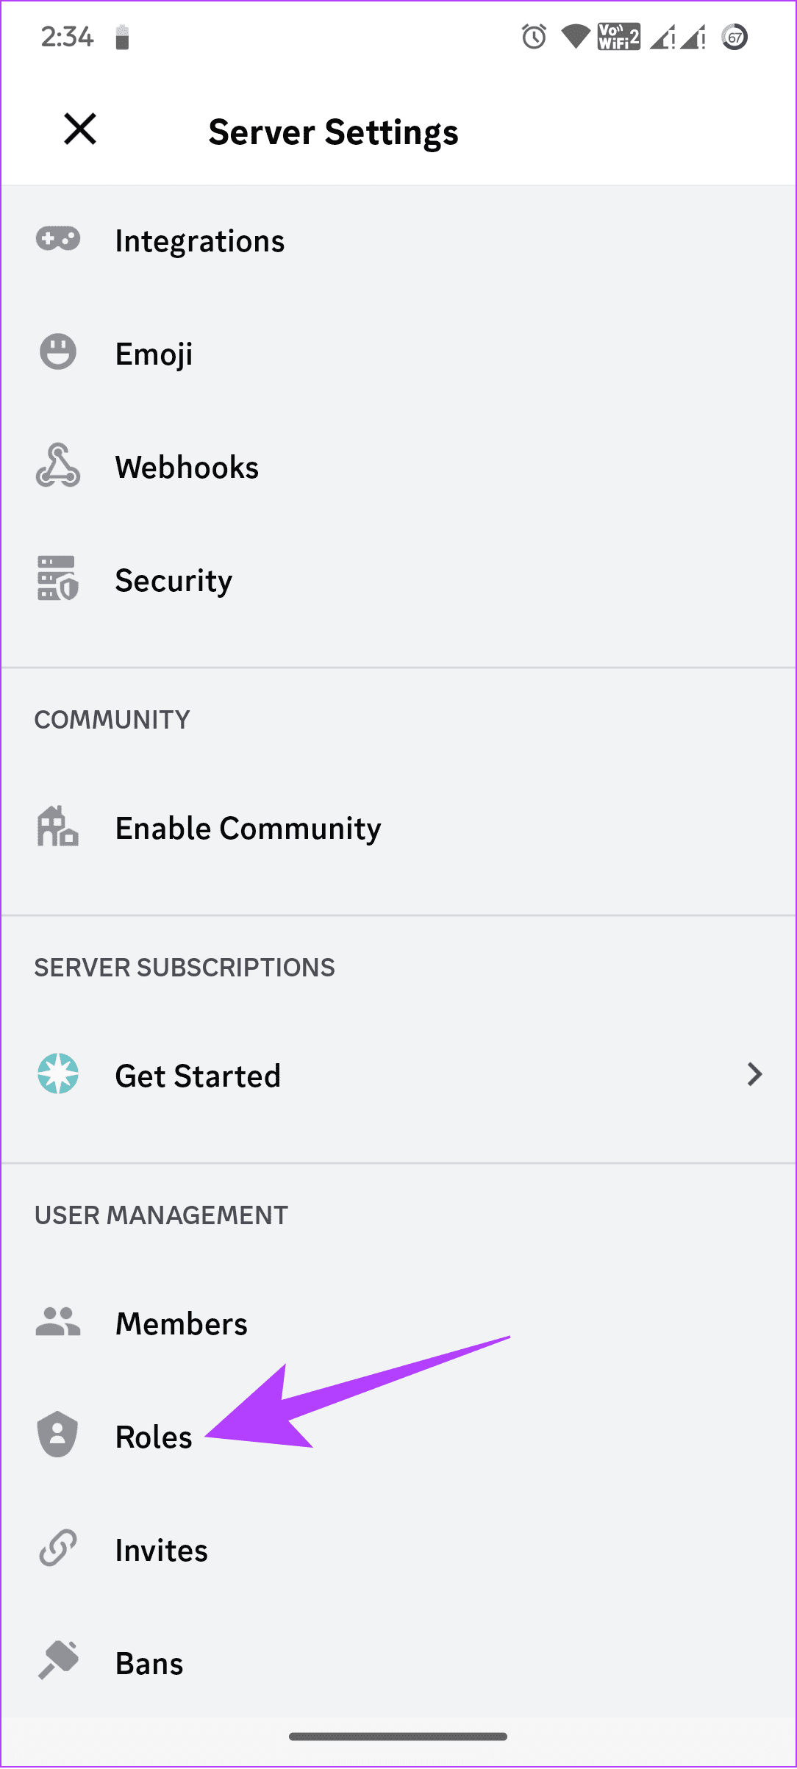Image resolution: width=797 pixels, height=1769 pixels.
Task: Tap the Members people icon
Action: click(58, 1321)
